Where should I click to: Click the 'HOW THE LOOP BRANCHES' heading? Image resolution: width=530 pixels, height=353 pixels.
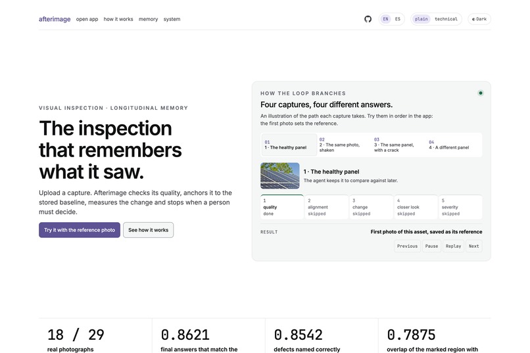point(303,93)
